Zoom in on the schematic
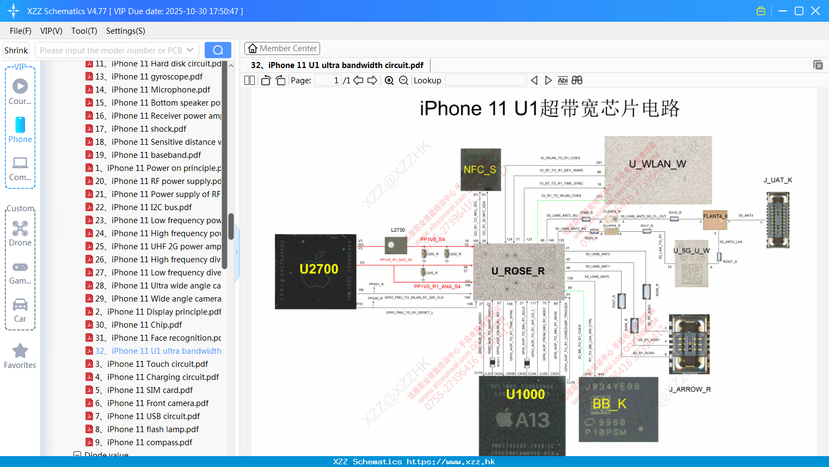The image size is (829, 467). tap(389, 81)
